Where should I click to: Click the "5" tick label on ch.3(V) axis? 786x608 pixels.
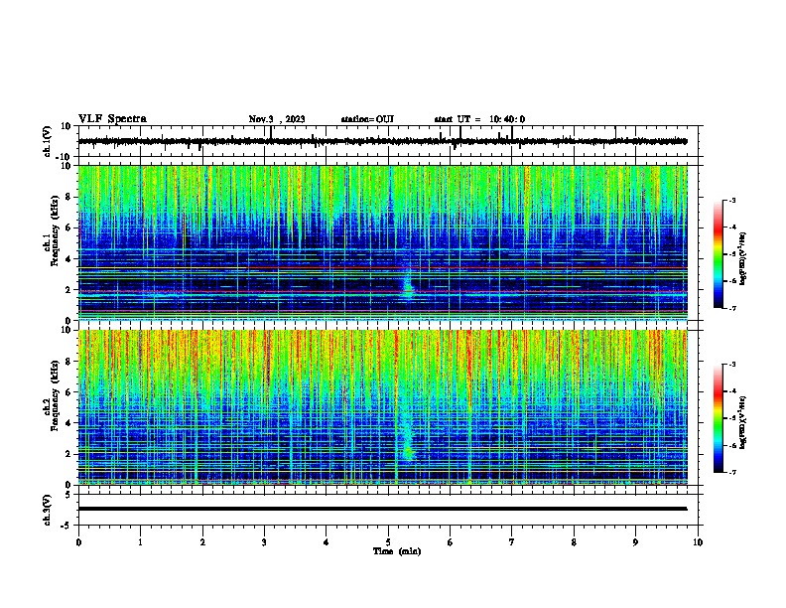(x=69, y=495)
